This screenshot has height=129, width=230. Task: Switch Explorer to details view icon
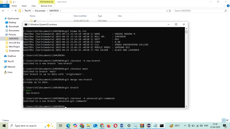click(x=224, y=120)
